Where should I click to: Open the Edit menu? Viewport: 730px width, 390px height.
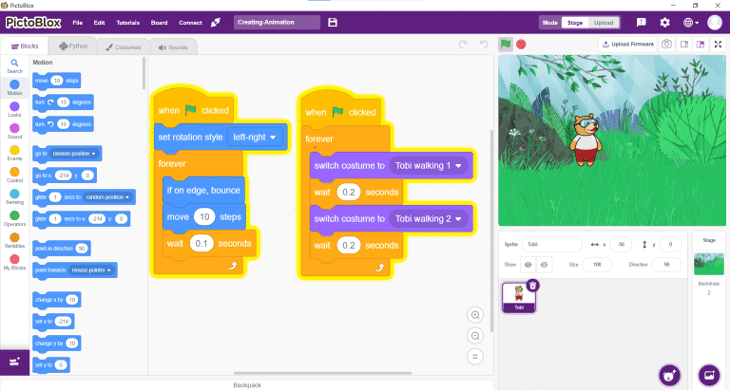[99, 23]
